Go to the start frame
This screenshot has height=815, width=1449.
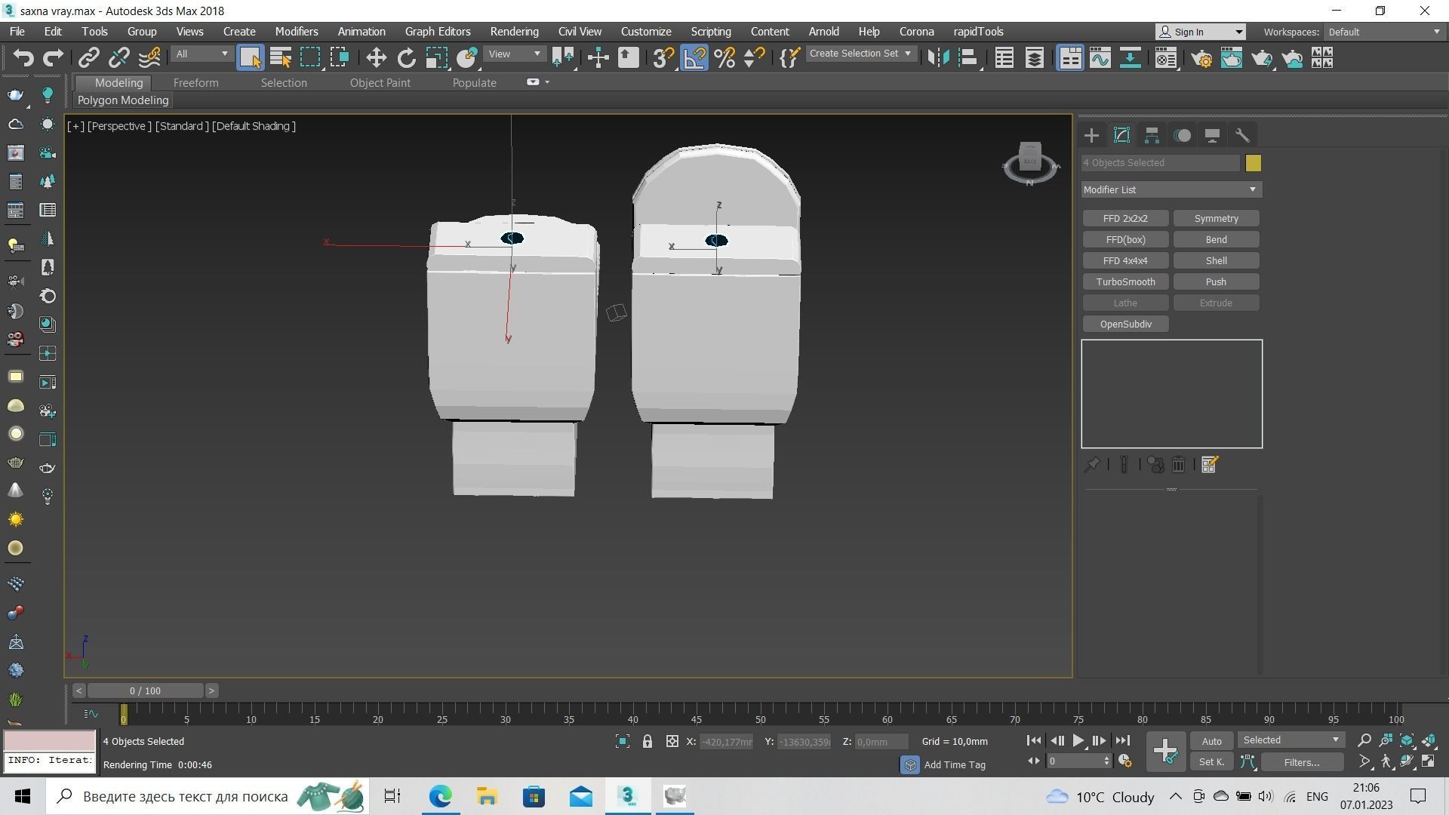click(x=1034, y=741)
